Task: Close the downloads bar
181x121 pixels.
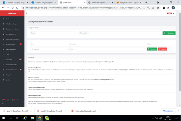Action: (178, 111)
